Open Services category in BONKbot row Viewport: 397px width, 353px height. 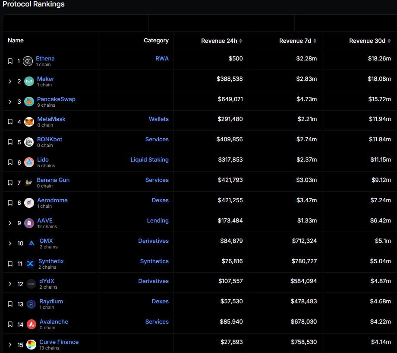pyautogui.click(x=157, y=139)
